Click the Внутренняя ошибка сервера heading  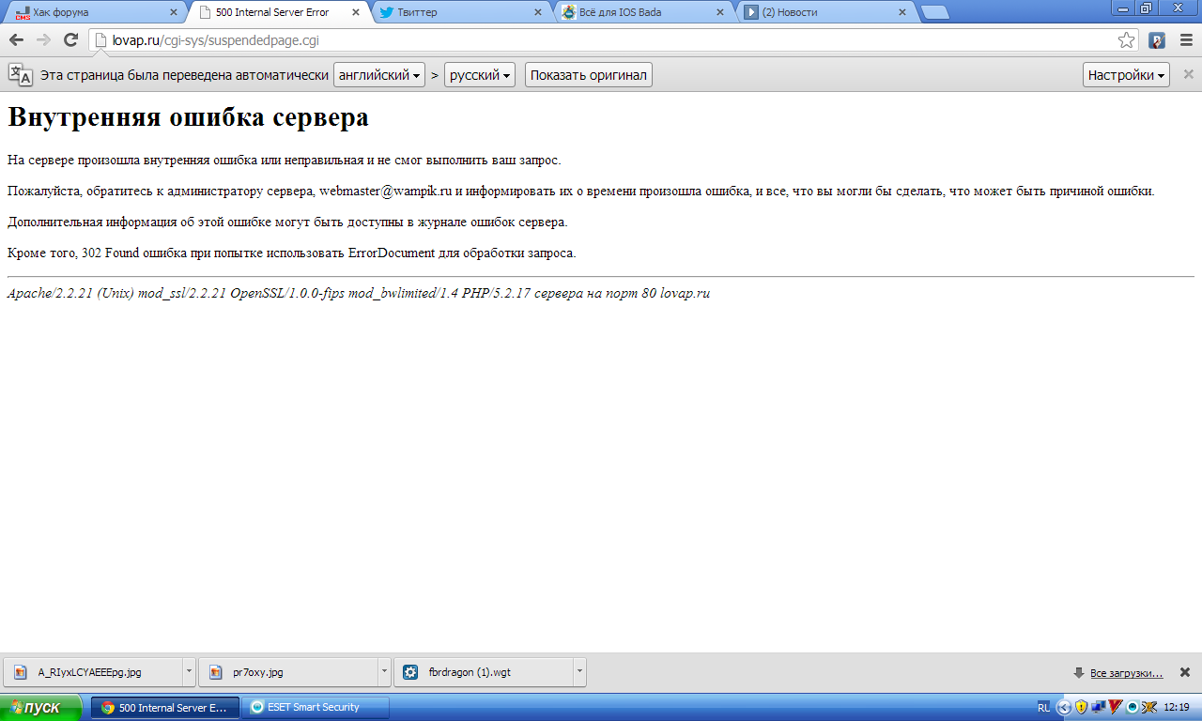pyautogui.click(x=188, y=117)
